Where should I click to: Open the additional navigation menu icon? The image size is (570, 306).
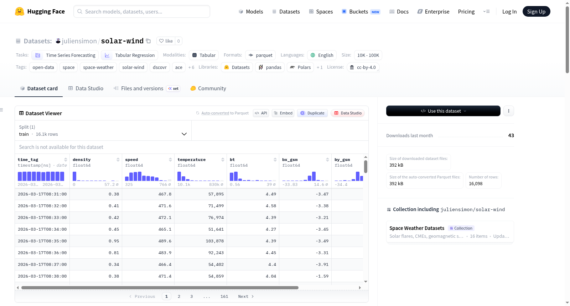coord(486,11)
